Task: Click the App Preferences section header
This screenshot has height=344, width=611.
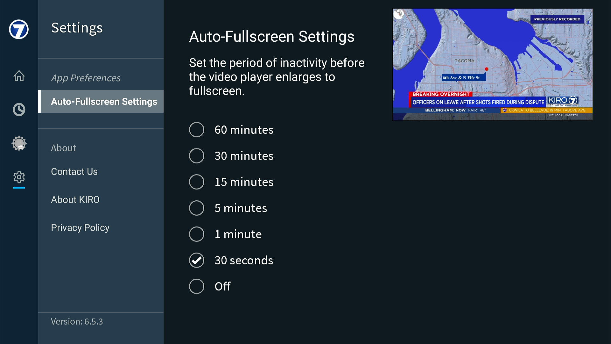Action: 86,78
